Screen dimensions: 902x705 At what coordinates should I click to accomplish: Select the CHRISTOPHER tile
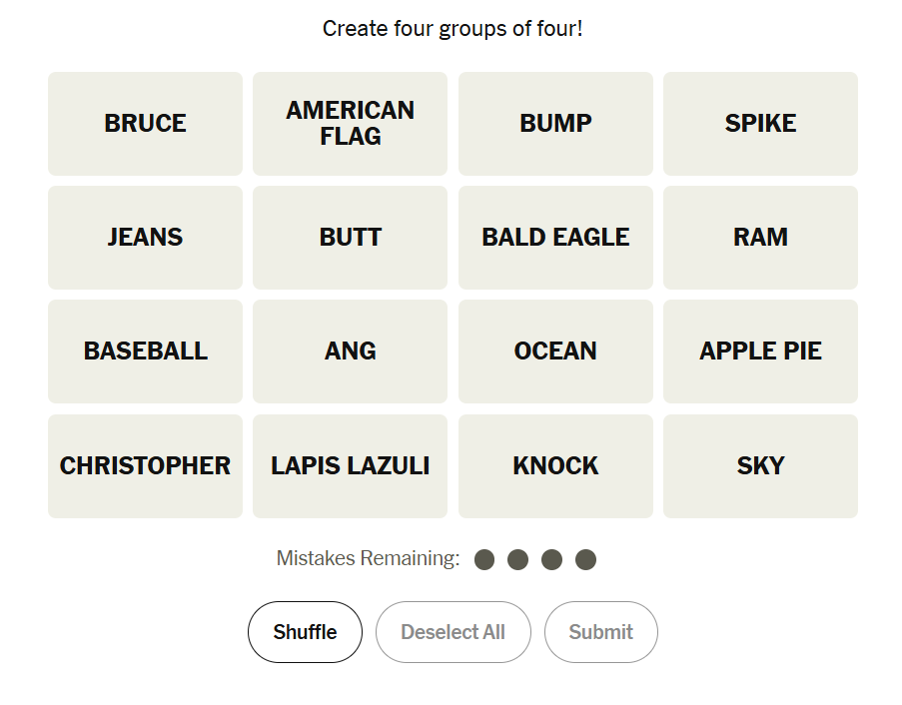[x=145, y=466]
